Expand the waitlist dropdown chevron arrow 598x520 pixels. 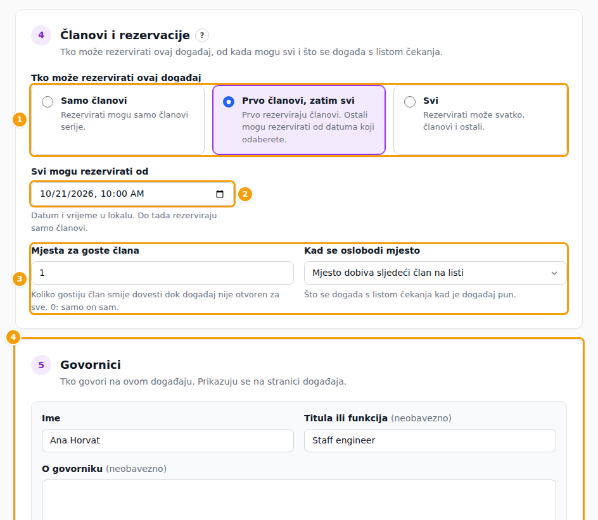coord(554,273)
